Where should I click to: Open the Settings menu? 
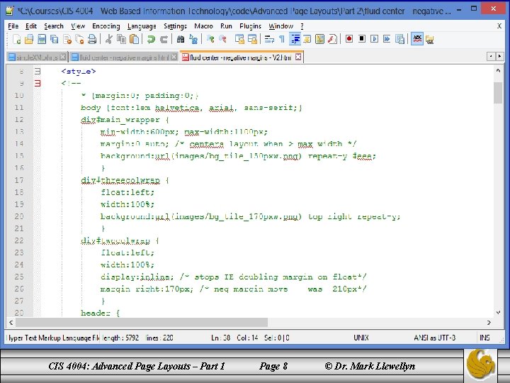click(175, 26)
